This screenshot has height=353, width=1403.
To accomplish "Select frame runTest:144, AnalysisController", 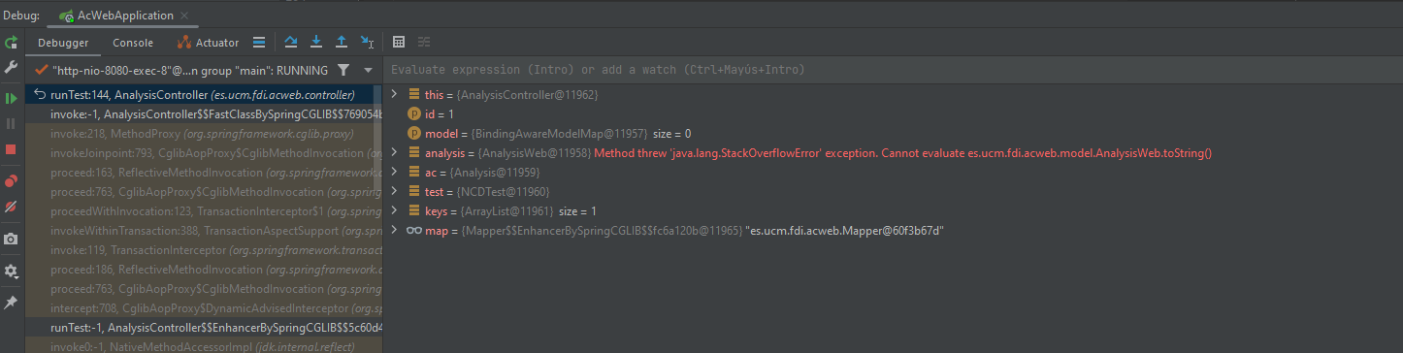I will click(205, 95).
